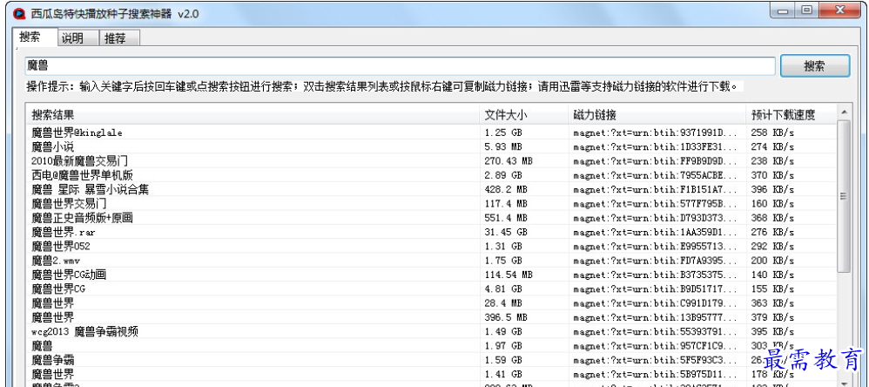Sort by the 文件大小 column header
The width and height of the screenshot is (869, 387).
(523, 115)
